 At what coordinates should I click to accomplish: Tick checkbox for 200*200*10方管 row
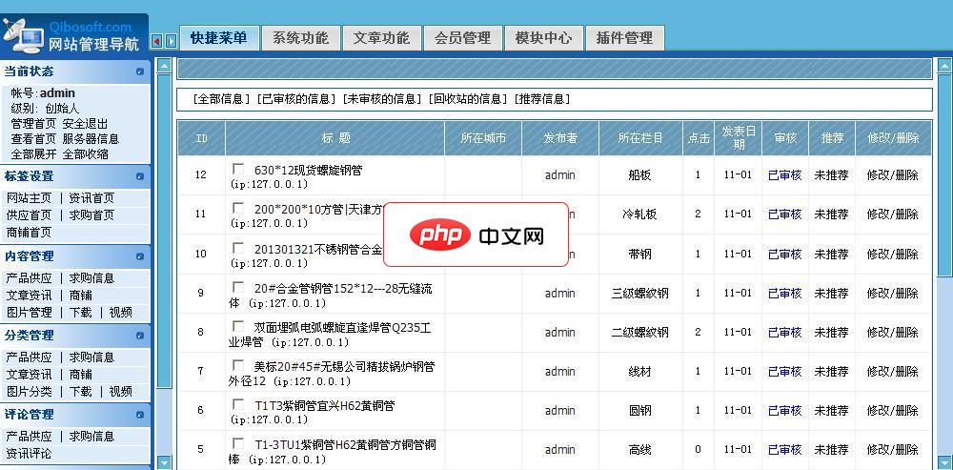click(238, 208)
